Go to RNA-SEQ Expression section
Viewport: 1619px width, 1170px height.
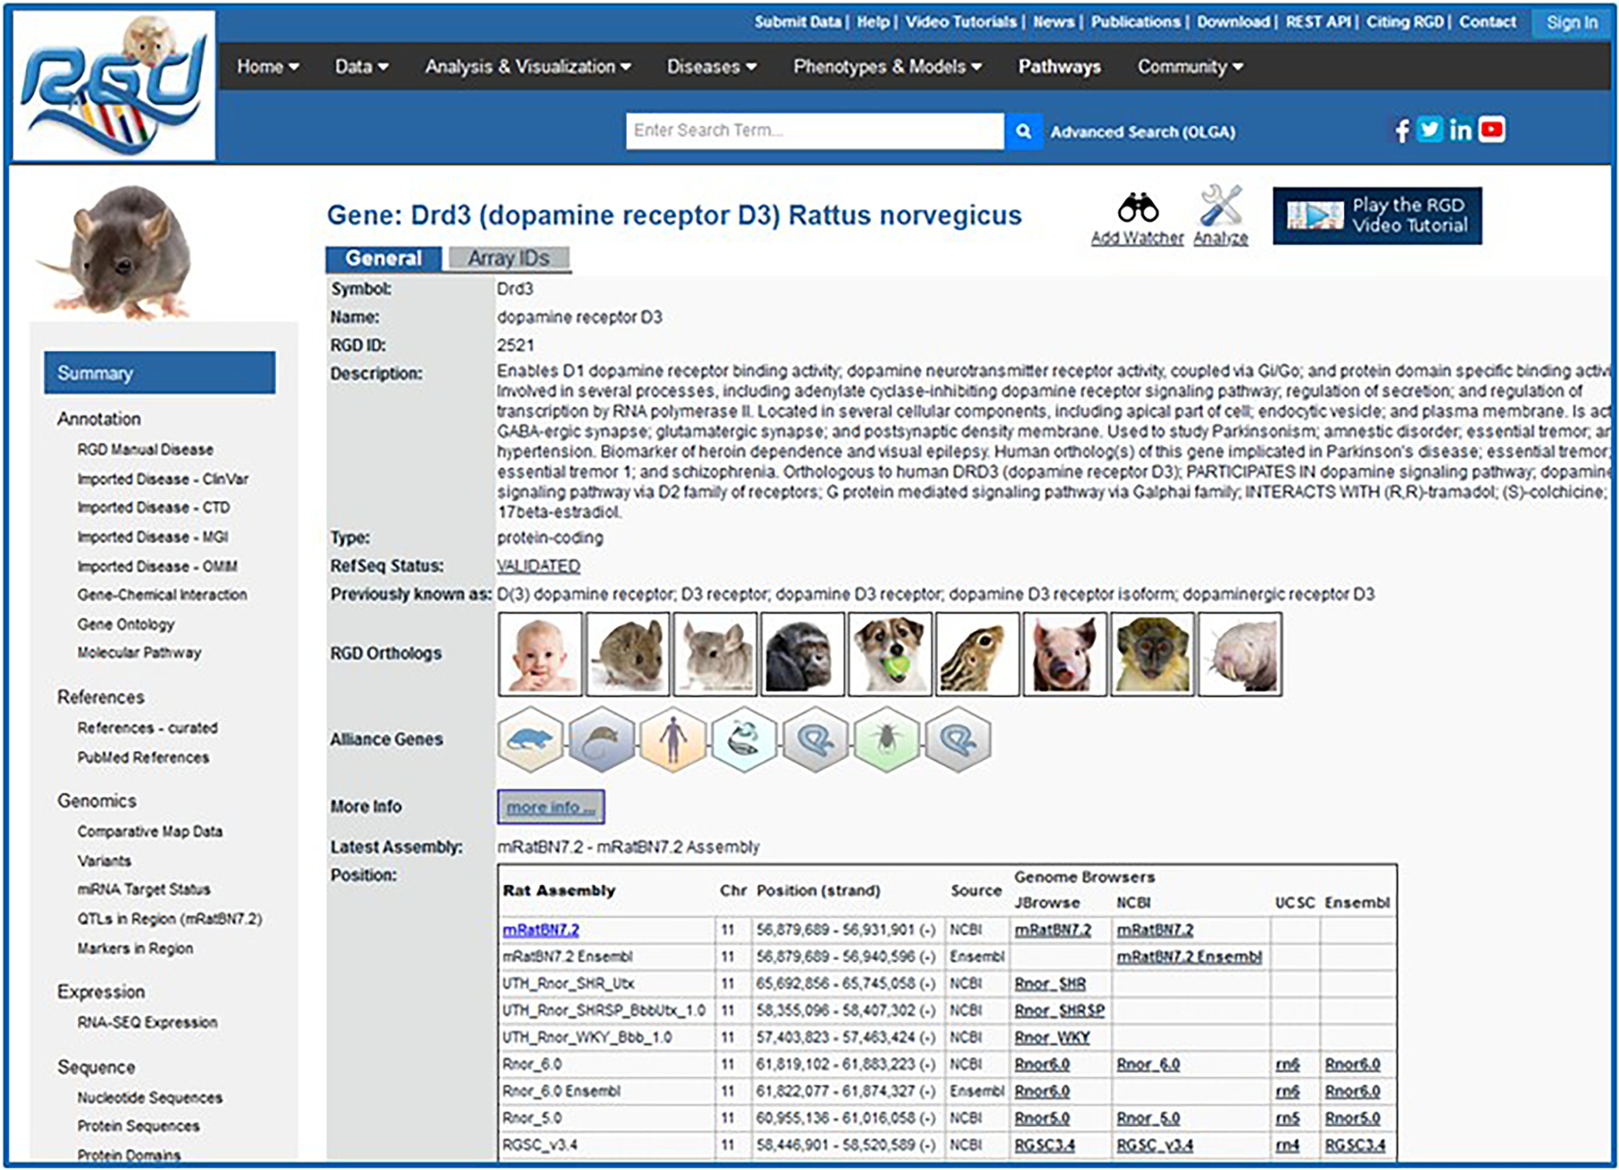(x=146, y=1023)
